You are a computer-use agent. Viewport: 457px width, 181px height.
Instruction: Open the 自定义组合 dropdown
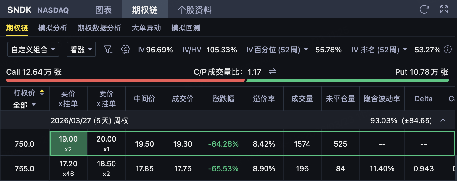click(33, 49)
